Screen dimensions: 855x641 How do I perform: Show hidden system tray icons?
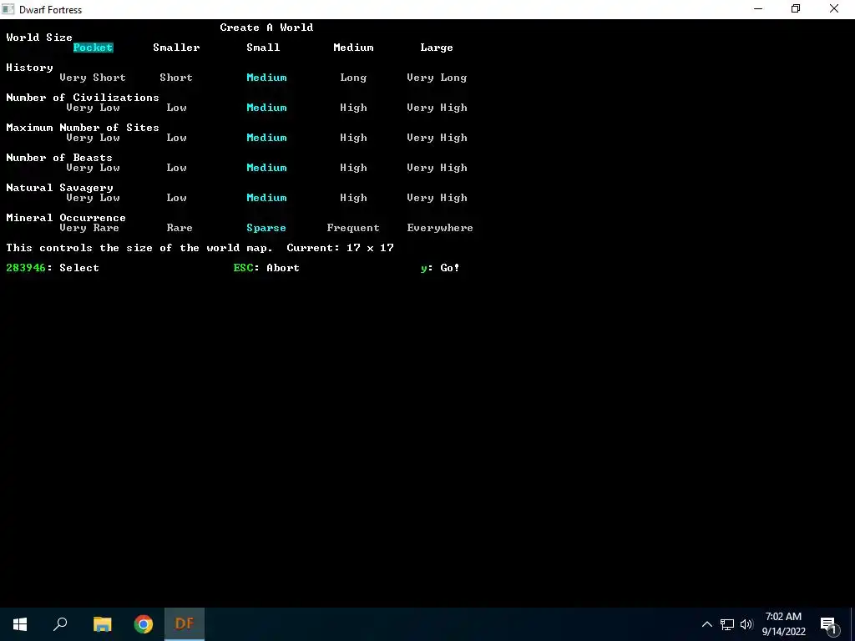pyautogui.click(x=706, y=624)
